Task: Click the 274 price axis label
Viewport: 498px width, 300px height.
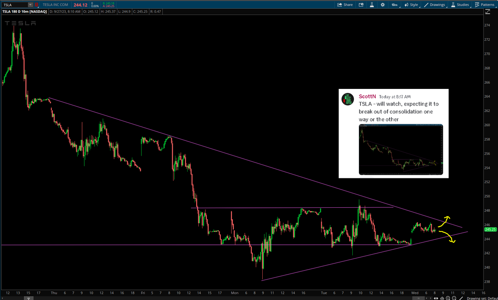Action: tap(488, 25)
